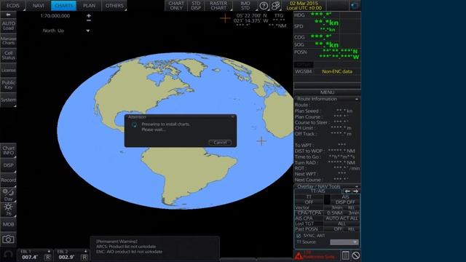Click the Lost TGT ALL value
The image size is (466, 262).
(x=341, y=223)
